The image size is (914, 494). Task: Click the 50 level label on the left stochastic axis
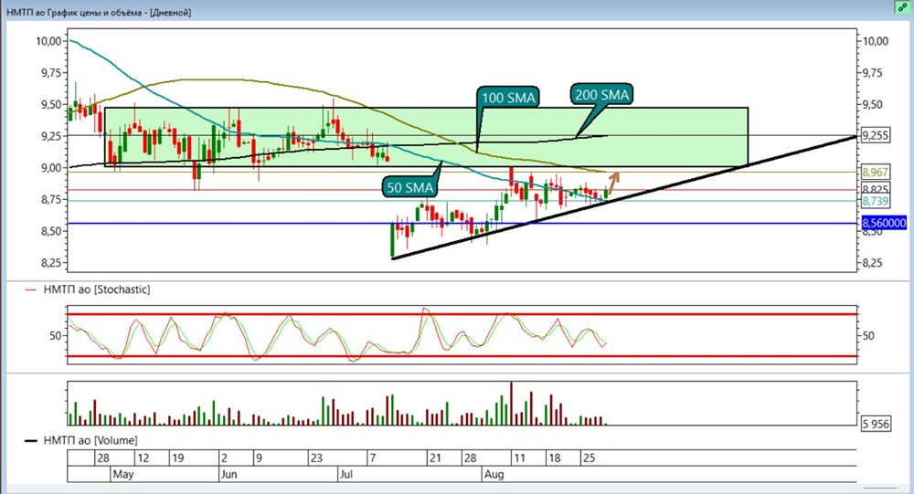[x=56, y=335]
